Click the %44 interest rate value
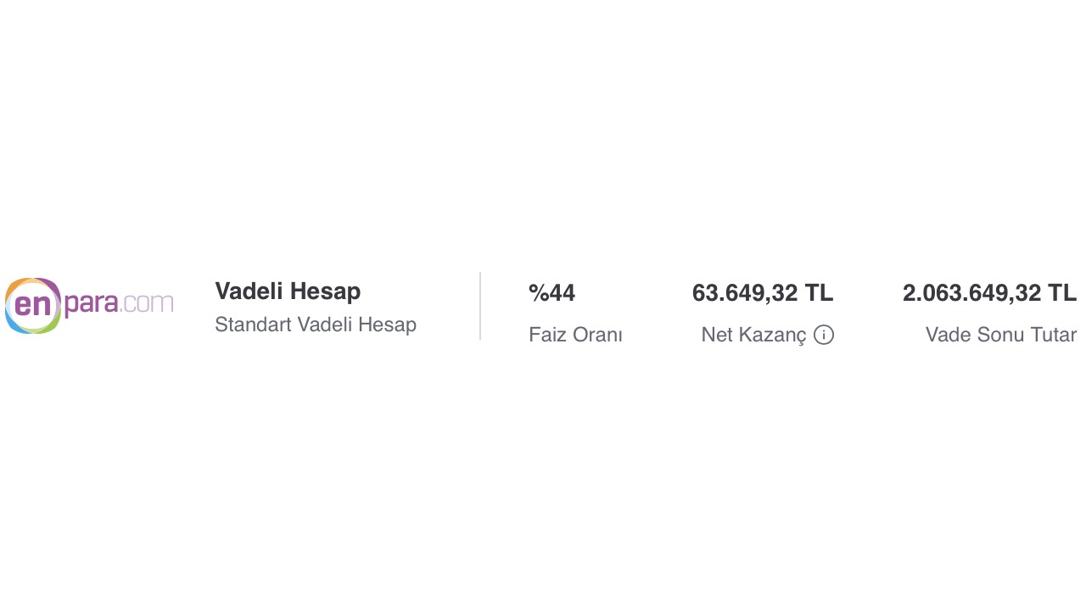The width and height of the screenshot is (1086, 610). click(551, 293)
